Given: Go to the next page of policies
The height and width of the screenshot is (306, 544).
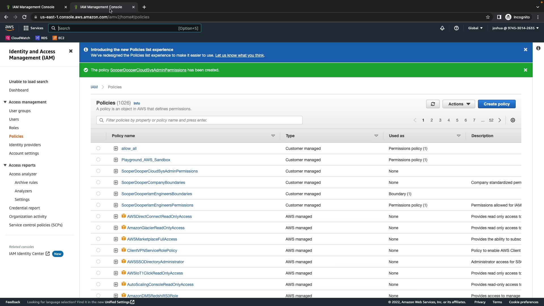Looking at the screenshot, I should tap(500, 120).
